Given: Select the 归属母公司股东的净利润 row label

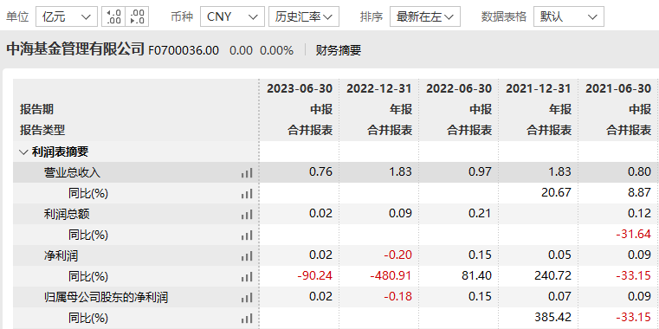Looking at the screenshot, I should point(106,298).
